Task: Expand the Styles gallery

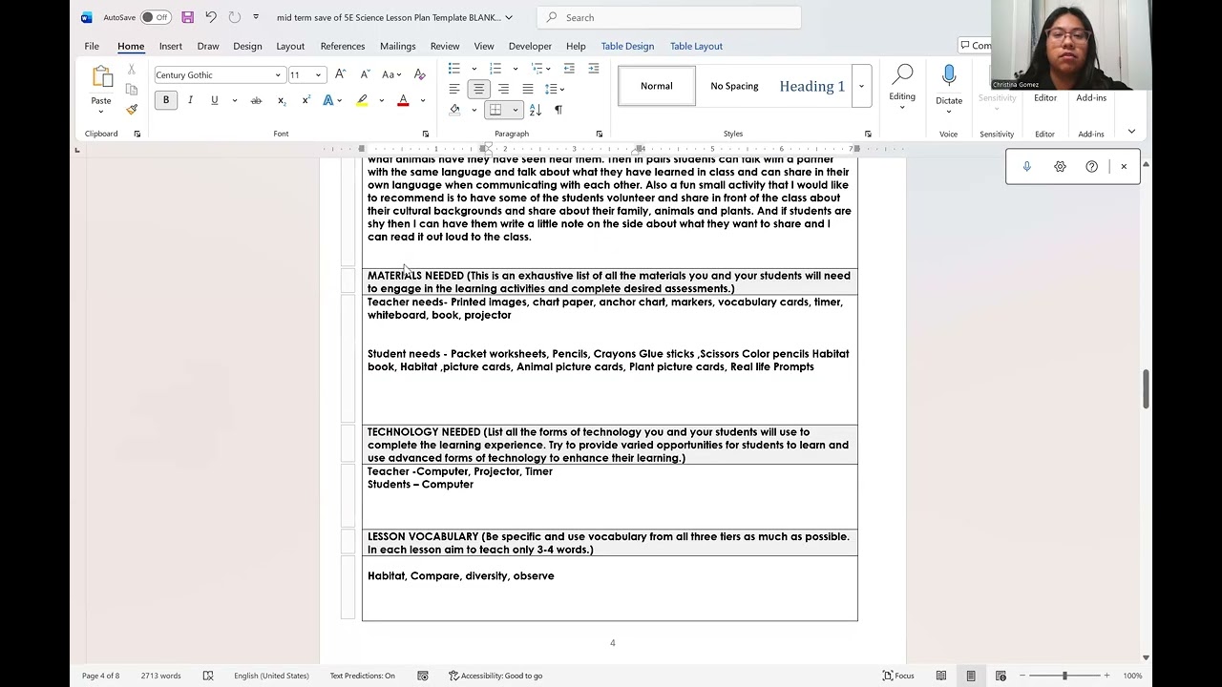Action: [861, 86]
